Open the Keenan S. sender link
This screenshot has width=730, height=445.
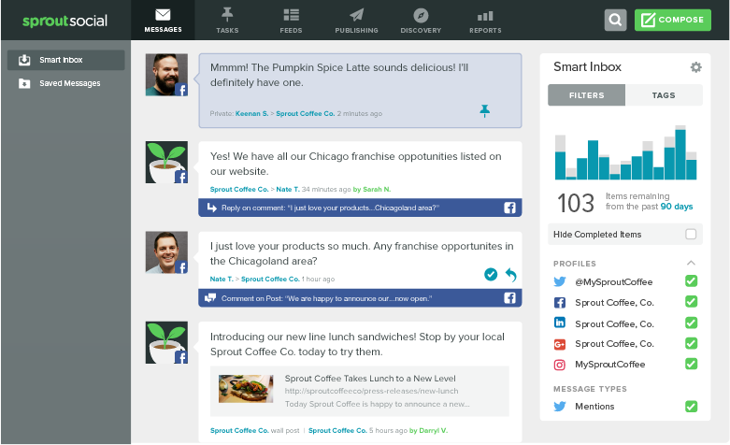tap(251, 113)
